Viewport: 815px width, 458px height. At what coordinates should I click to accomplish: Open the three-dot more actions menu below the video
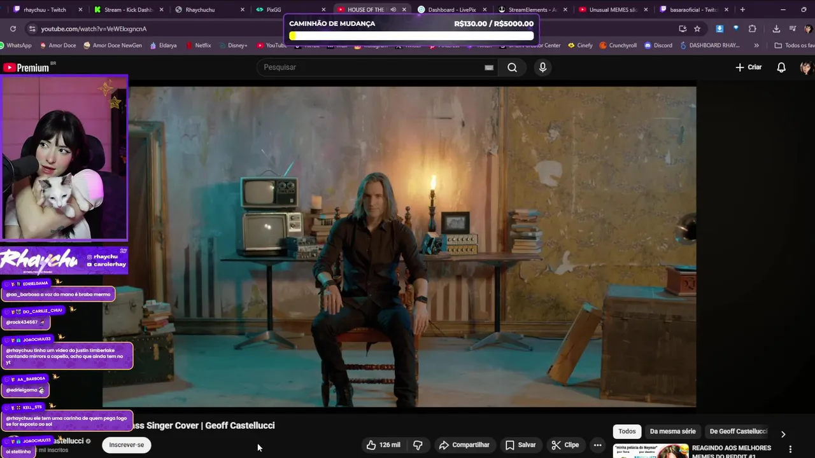597,445
